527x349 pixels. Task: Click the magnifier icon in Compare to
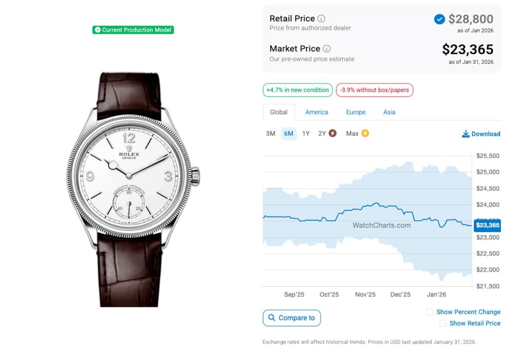(272, 318)
